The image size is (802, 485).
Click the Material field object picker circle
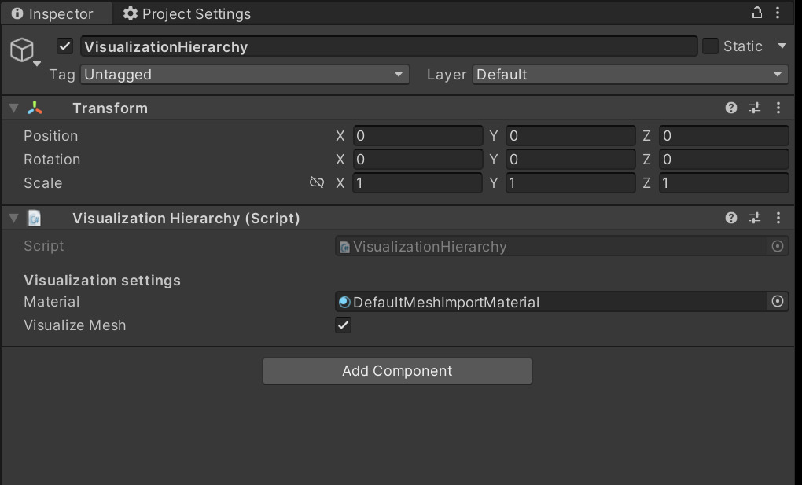(778, 301)
